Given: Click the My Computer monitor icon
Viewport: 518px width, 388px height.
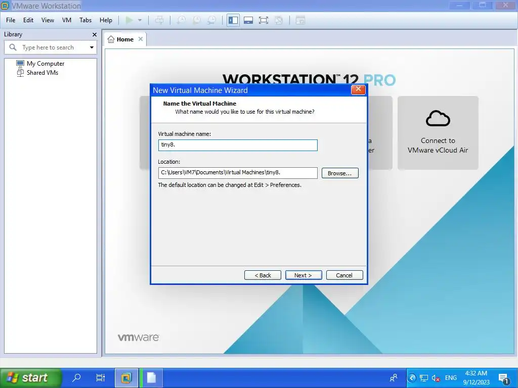Looking at the screenshot, I should point(20,63).
